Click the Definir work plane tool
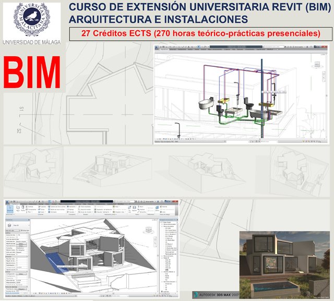Screen dimensions: 334x301 click(x=157, y=209)
